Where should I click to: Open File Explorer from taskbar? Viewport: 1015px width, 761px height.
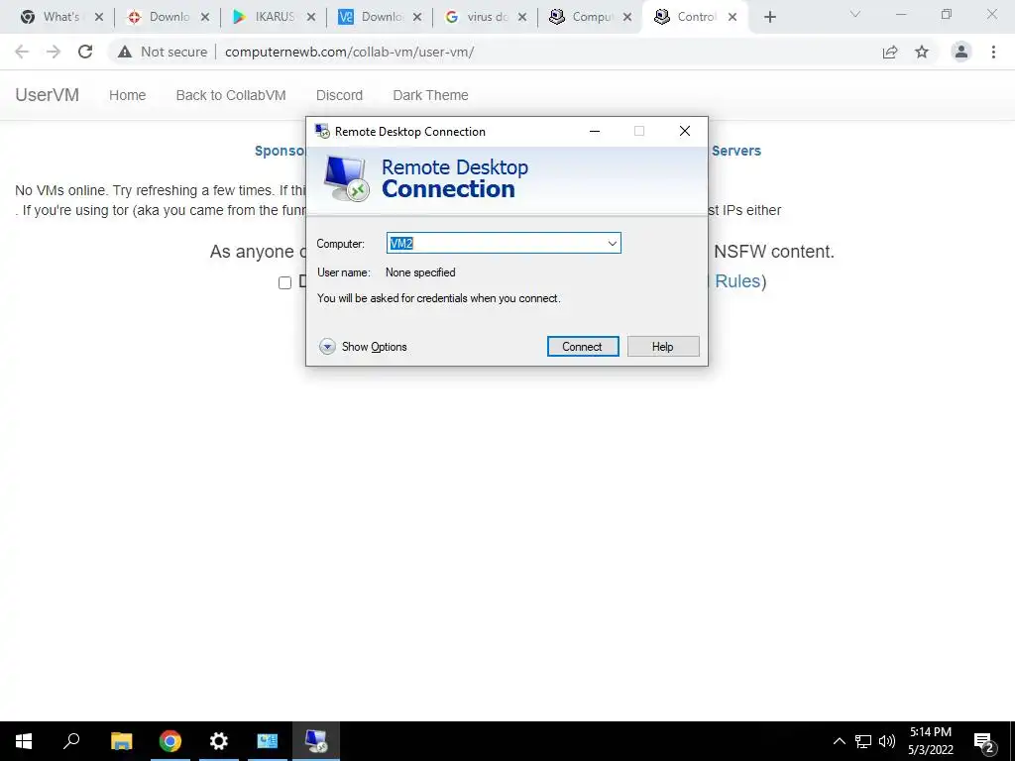121,741
